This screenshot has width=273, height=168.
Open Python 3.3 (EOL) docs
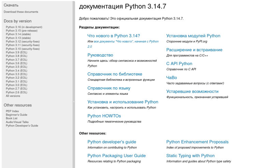(16, 74)
